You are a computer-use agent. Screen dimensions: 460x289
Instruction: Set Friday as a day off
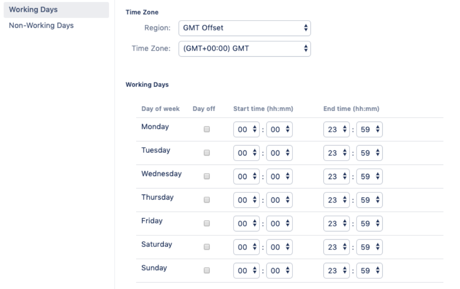[x=207, y=223]
